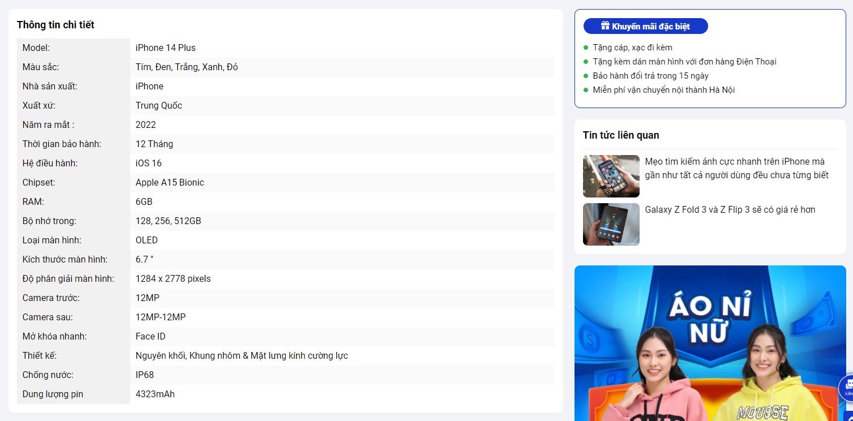Click the 'iPhone 14 Plus' model value
853x421 pixels.
pyautogui.click(x=166, y=48)
